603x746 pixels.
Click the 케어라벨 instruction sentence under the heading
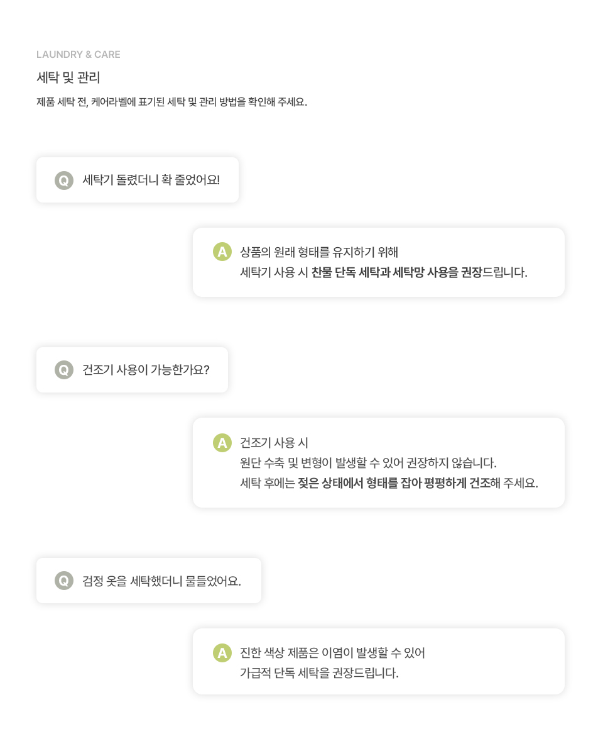(171, 102)
